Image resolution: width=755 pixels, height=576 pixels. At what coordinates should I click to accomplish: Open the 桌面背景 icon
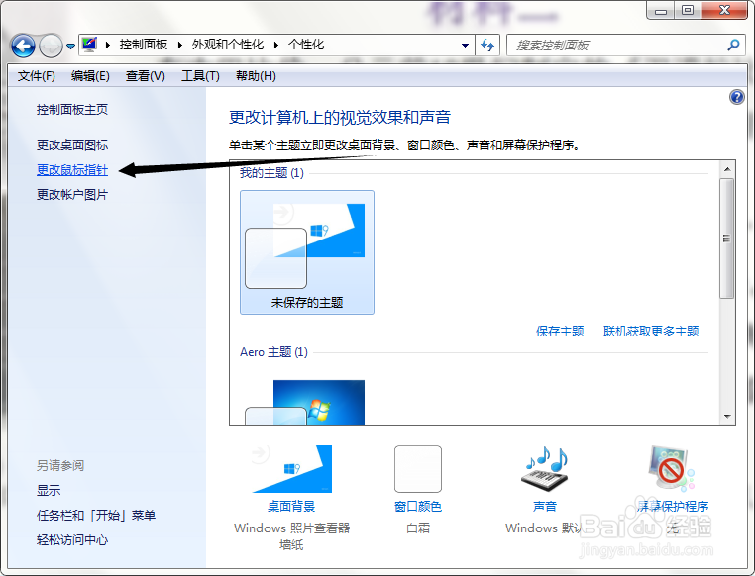[291, 469]
